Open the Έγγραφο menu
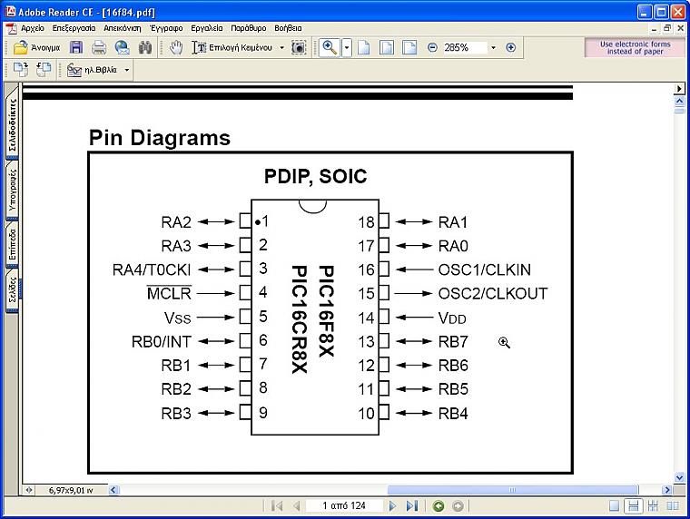Screen dimensions: 690x519 point(166,28)
